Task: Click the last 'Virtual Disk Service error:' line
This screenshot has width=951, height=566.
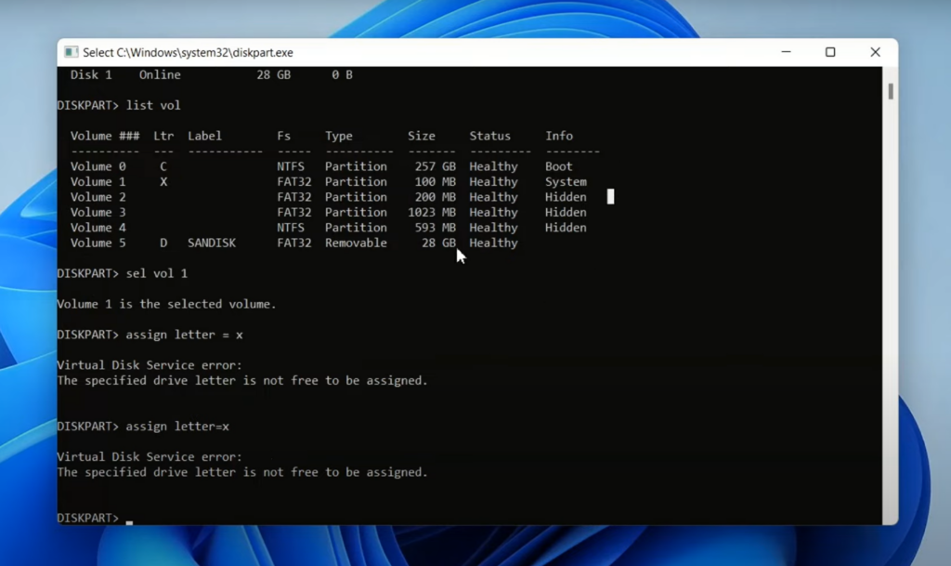Action: point(150,457)
